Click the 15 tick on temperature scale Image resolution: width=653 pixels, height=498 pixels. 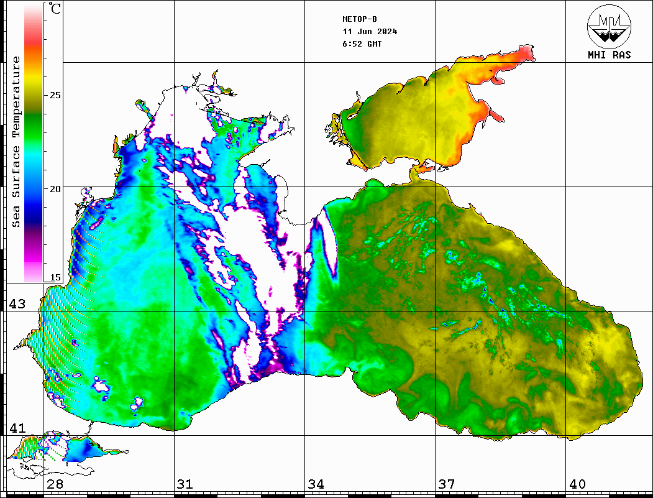pos(55,277)
